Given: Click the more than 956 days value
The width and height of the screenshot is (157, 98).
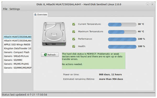Looking at the screenshot, I should pyautogui.click(x=111, y=79).
